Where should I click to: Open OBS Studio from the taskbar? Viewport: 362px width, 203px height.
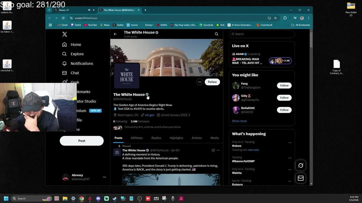click(x=140, y=198)
